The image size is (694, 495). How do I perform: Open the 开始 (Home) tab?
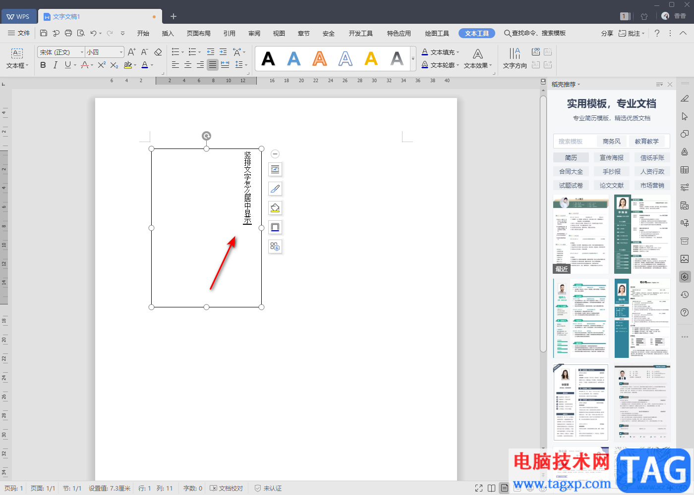pyautogui.click(x=143, y=33)
